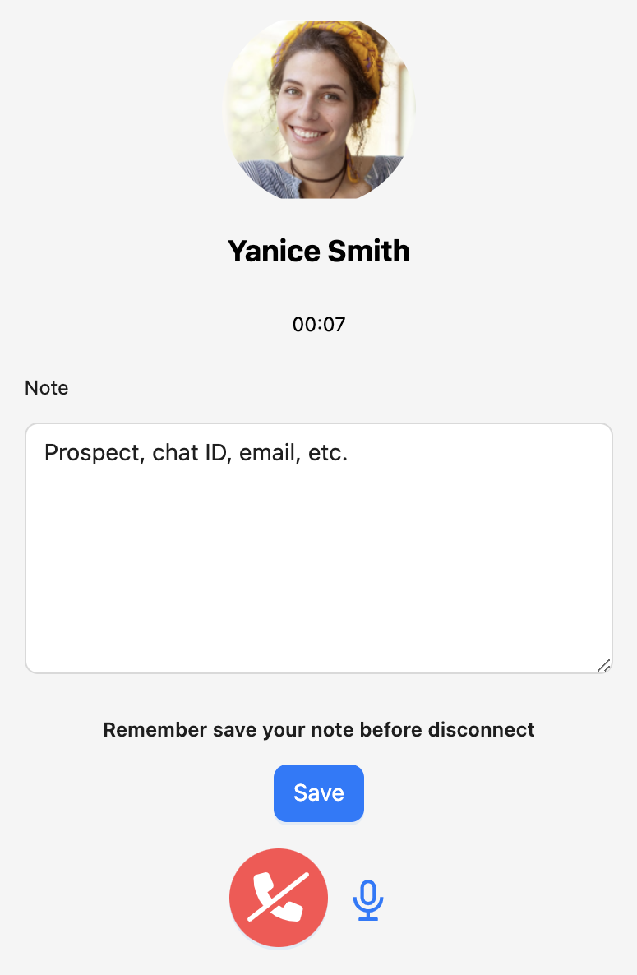The height and width of the screenshot is (975, 637).
Task: Click the caller name Yanice Smith
Action: [x=319, y=251]
